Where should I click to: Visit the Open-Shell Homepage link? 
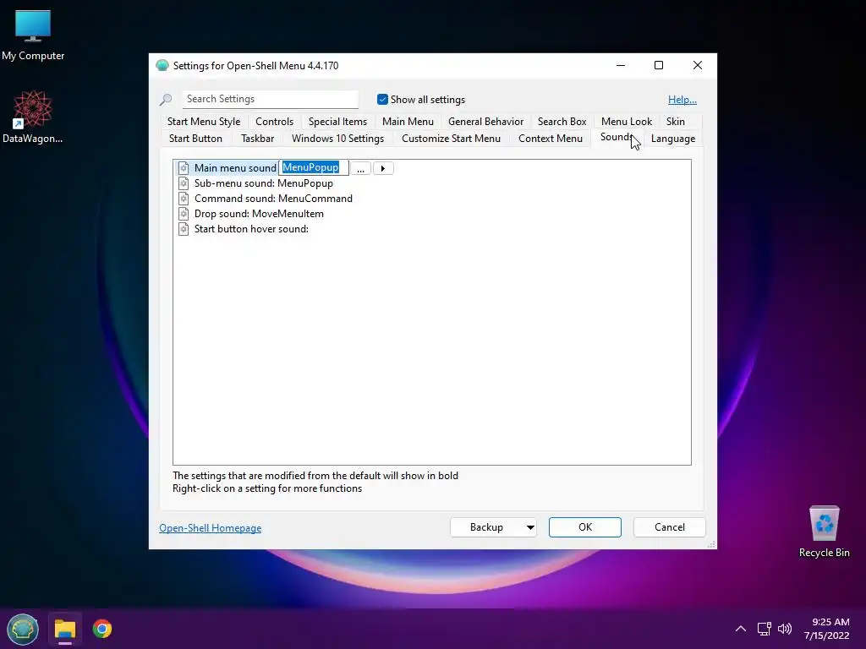pos(211,528)
